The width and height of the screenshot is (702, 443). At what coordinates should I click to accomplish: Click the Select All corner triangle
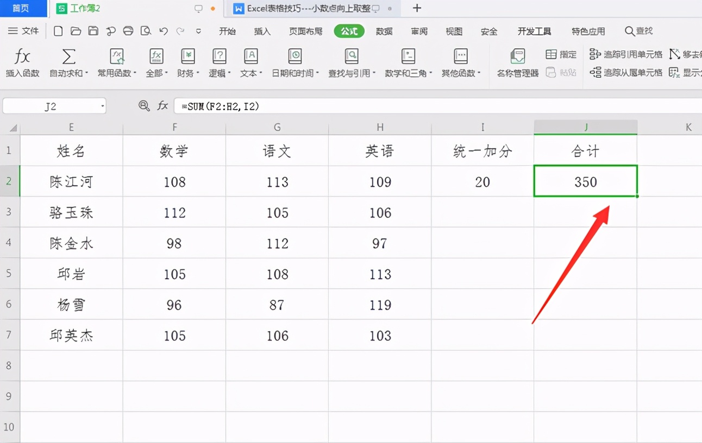(x=14, y=128)
